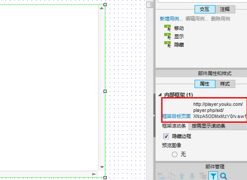Click the filter funnel icon in 部件管理
Image resolution: width=247 pixels, height=180 pixels.
tap(213, 176)
